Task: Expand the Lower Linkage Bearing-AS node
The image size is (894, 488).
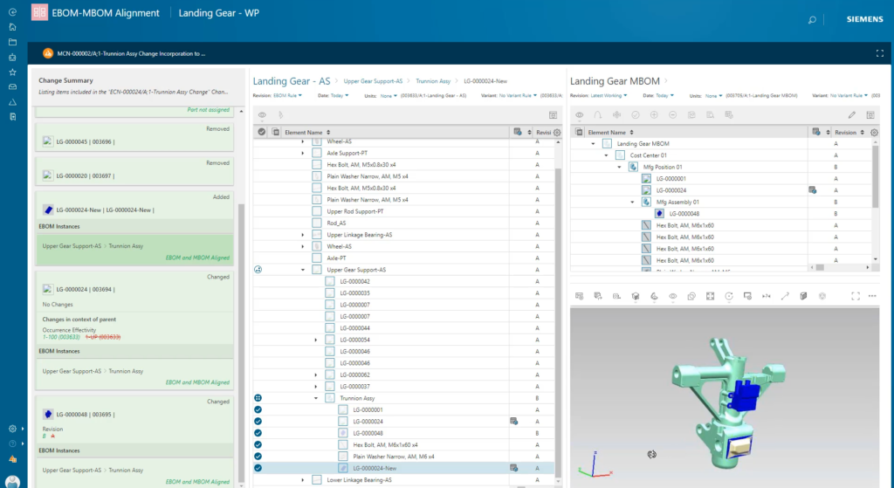Action: 303,480
